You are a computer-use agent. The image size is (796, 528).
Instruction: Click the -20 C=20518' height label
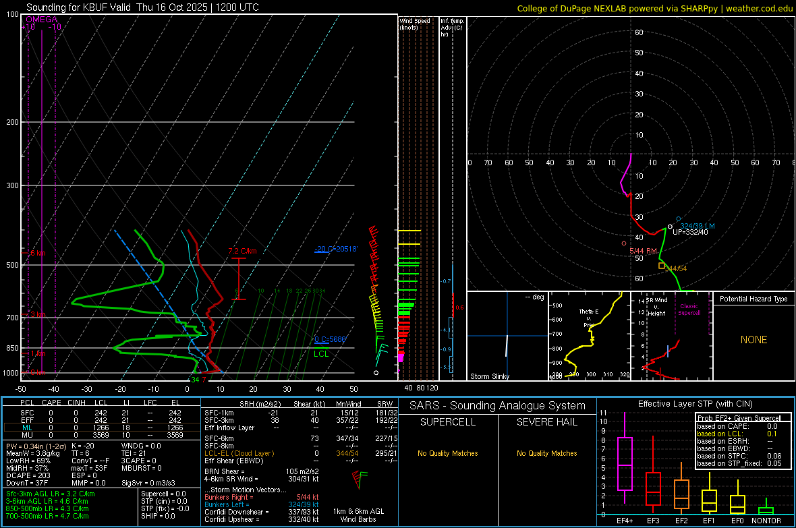(x=335, y=249)
